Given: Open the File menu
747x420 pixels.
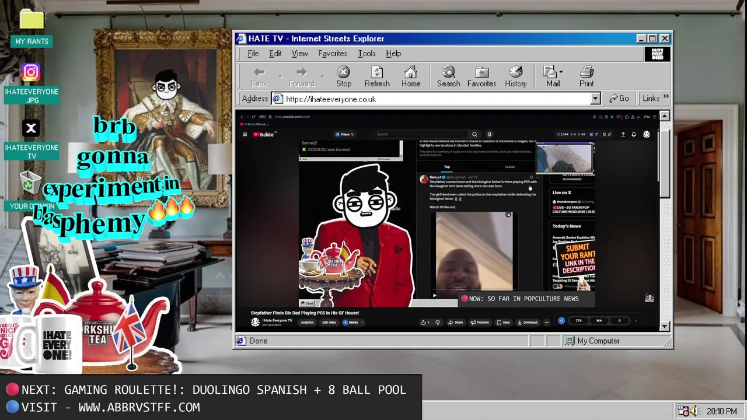Looking at the screenshot, I should 253,53.
